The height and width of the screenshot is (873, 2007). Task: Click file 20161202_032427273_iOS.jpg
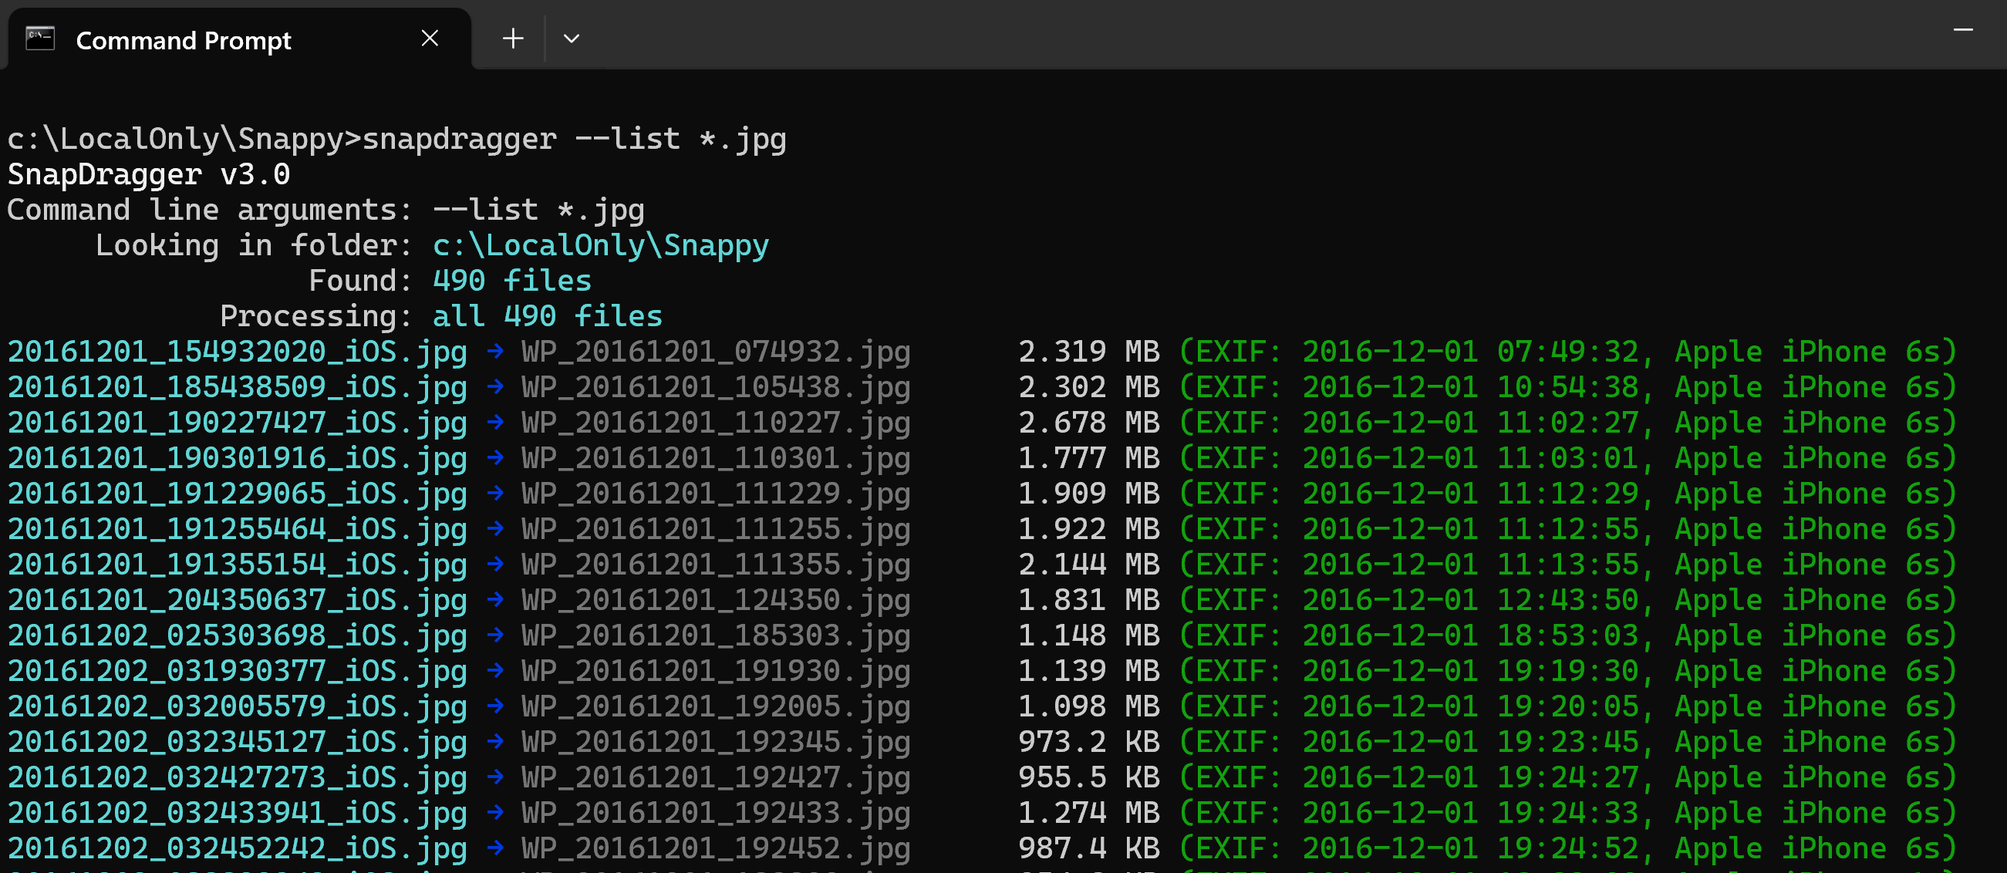point(238,777)
